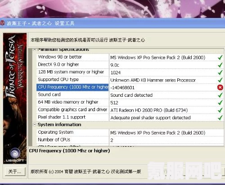Viewport: 225px width, 185px height.
Task: Click the green checkmark for Sound card detected
Action: [220, 95]
